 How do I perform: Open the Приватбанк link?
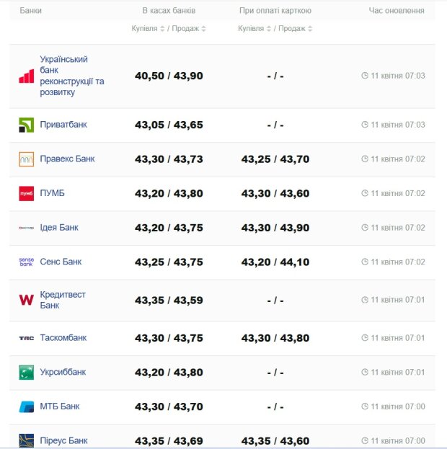tap(63, 125)
